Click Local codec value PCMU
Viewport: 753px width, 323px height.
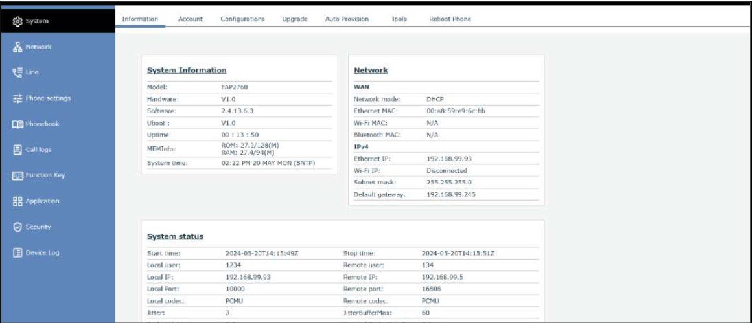tap(235, 301)
